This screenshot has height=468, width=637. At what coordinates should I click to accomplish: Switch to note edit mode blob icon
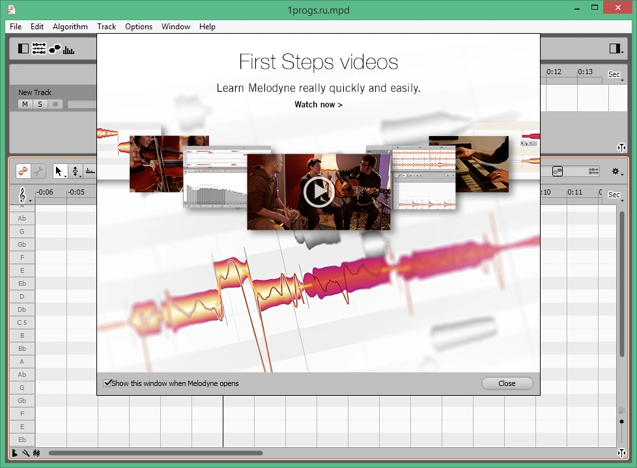point(23,171)
